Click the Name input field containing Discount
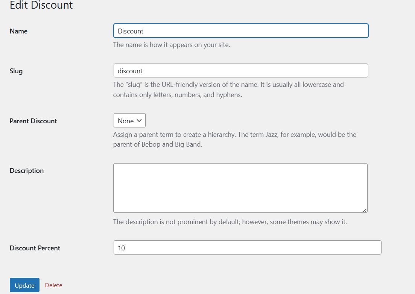Viewport: 415px width, 294px height. click(x=241, y=31)
